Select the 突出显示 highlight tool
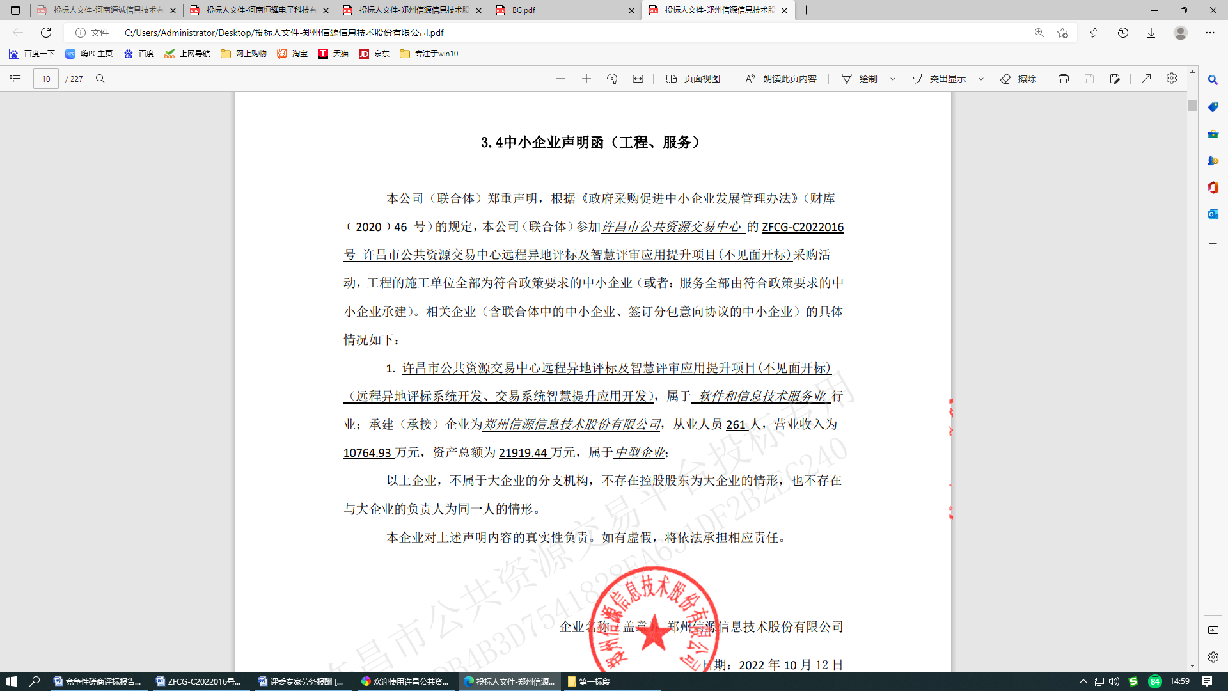 click(x=939, y=79)
